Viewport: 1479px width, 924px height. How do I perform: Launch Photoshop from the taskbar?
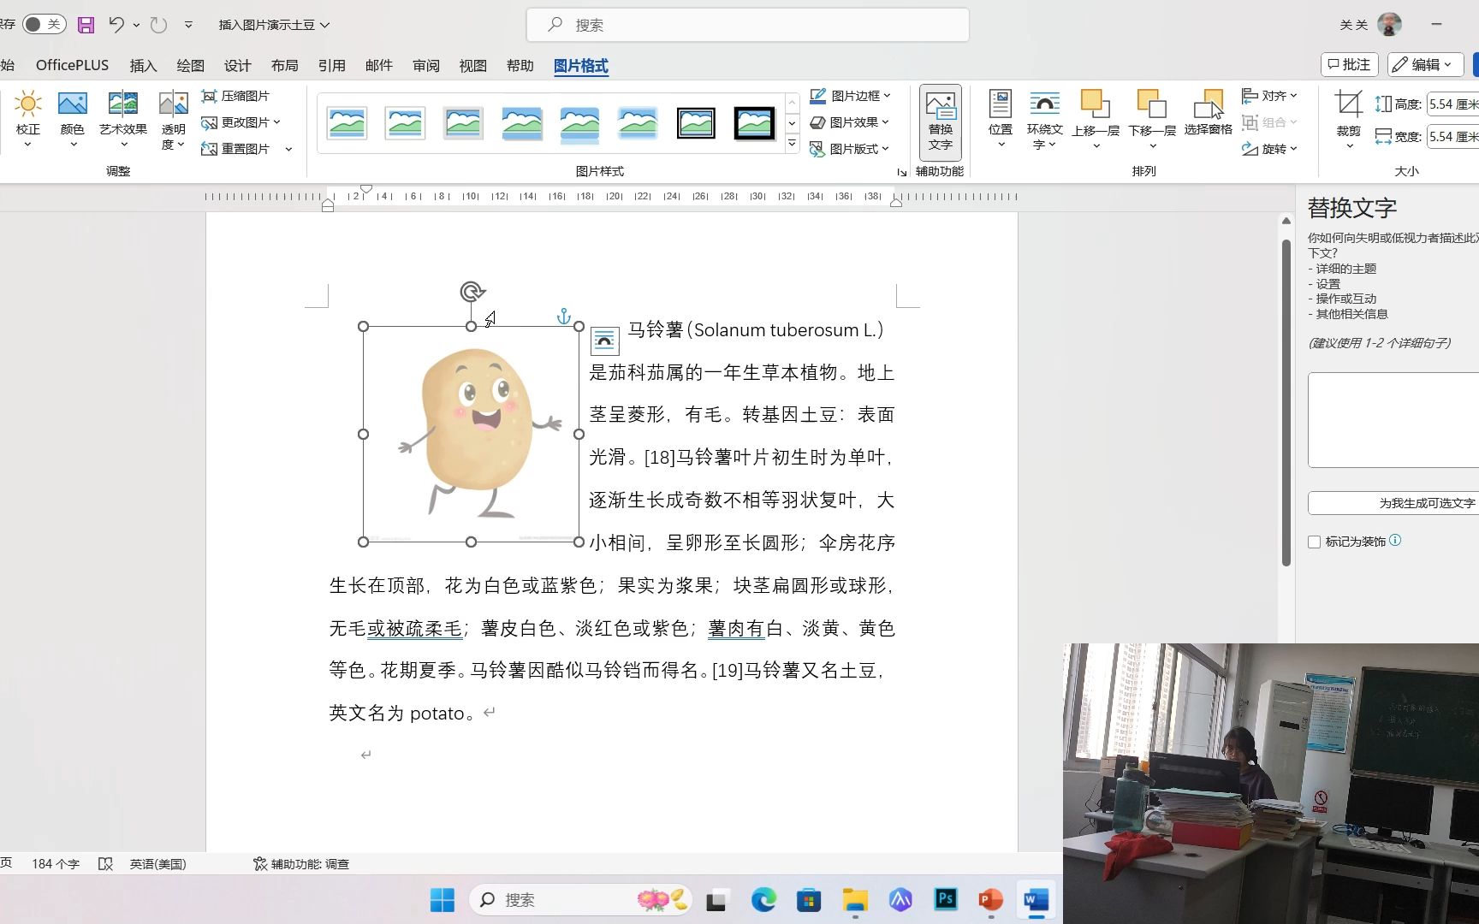[x=945, y=900]
